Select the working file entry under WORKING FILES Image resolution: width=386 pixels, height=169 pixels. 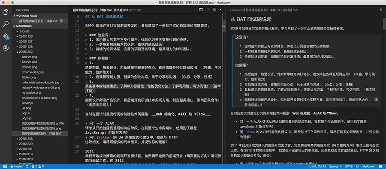coord(40,21)
